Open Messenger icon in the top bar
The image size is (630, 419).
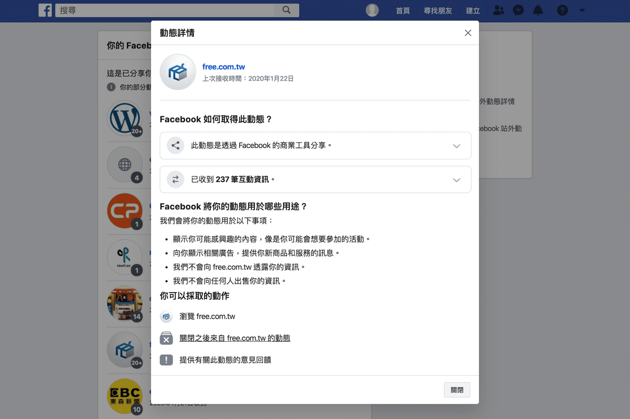(518, 10)
